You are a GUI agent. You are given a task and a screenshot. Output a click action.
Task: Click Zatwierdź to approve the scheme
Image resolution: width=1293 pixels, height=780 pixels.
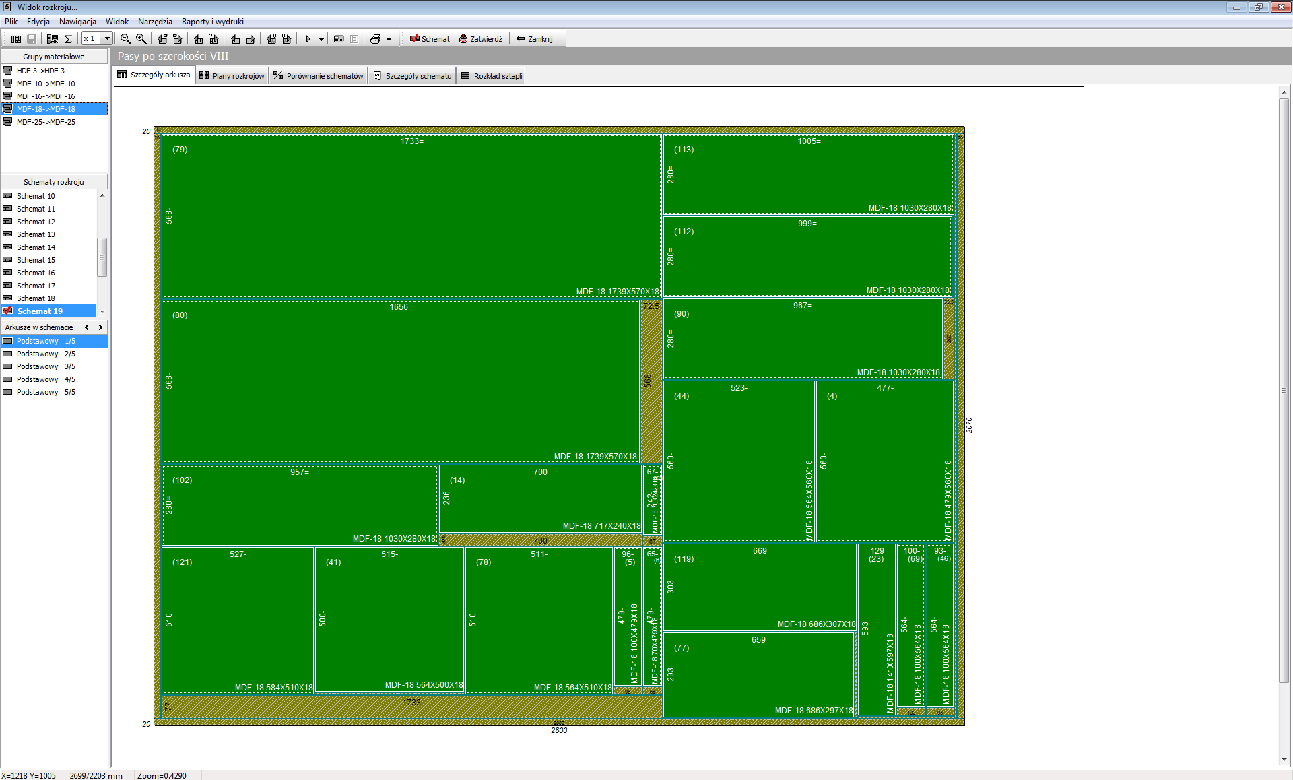point(480,39)
